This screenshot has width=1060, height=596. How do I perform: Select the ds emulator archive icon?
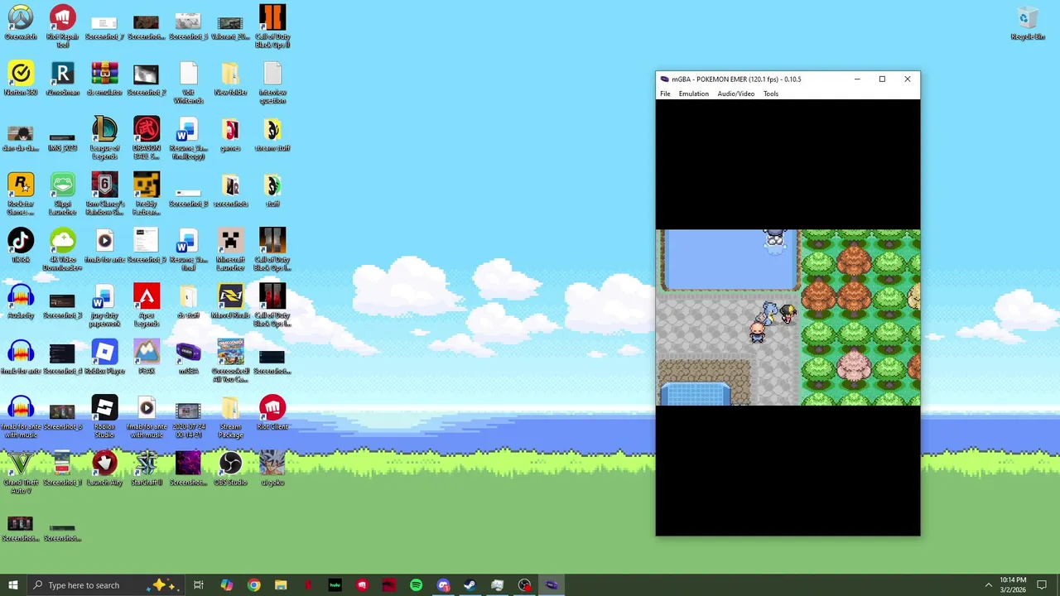coord(104,78)
